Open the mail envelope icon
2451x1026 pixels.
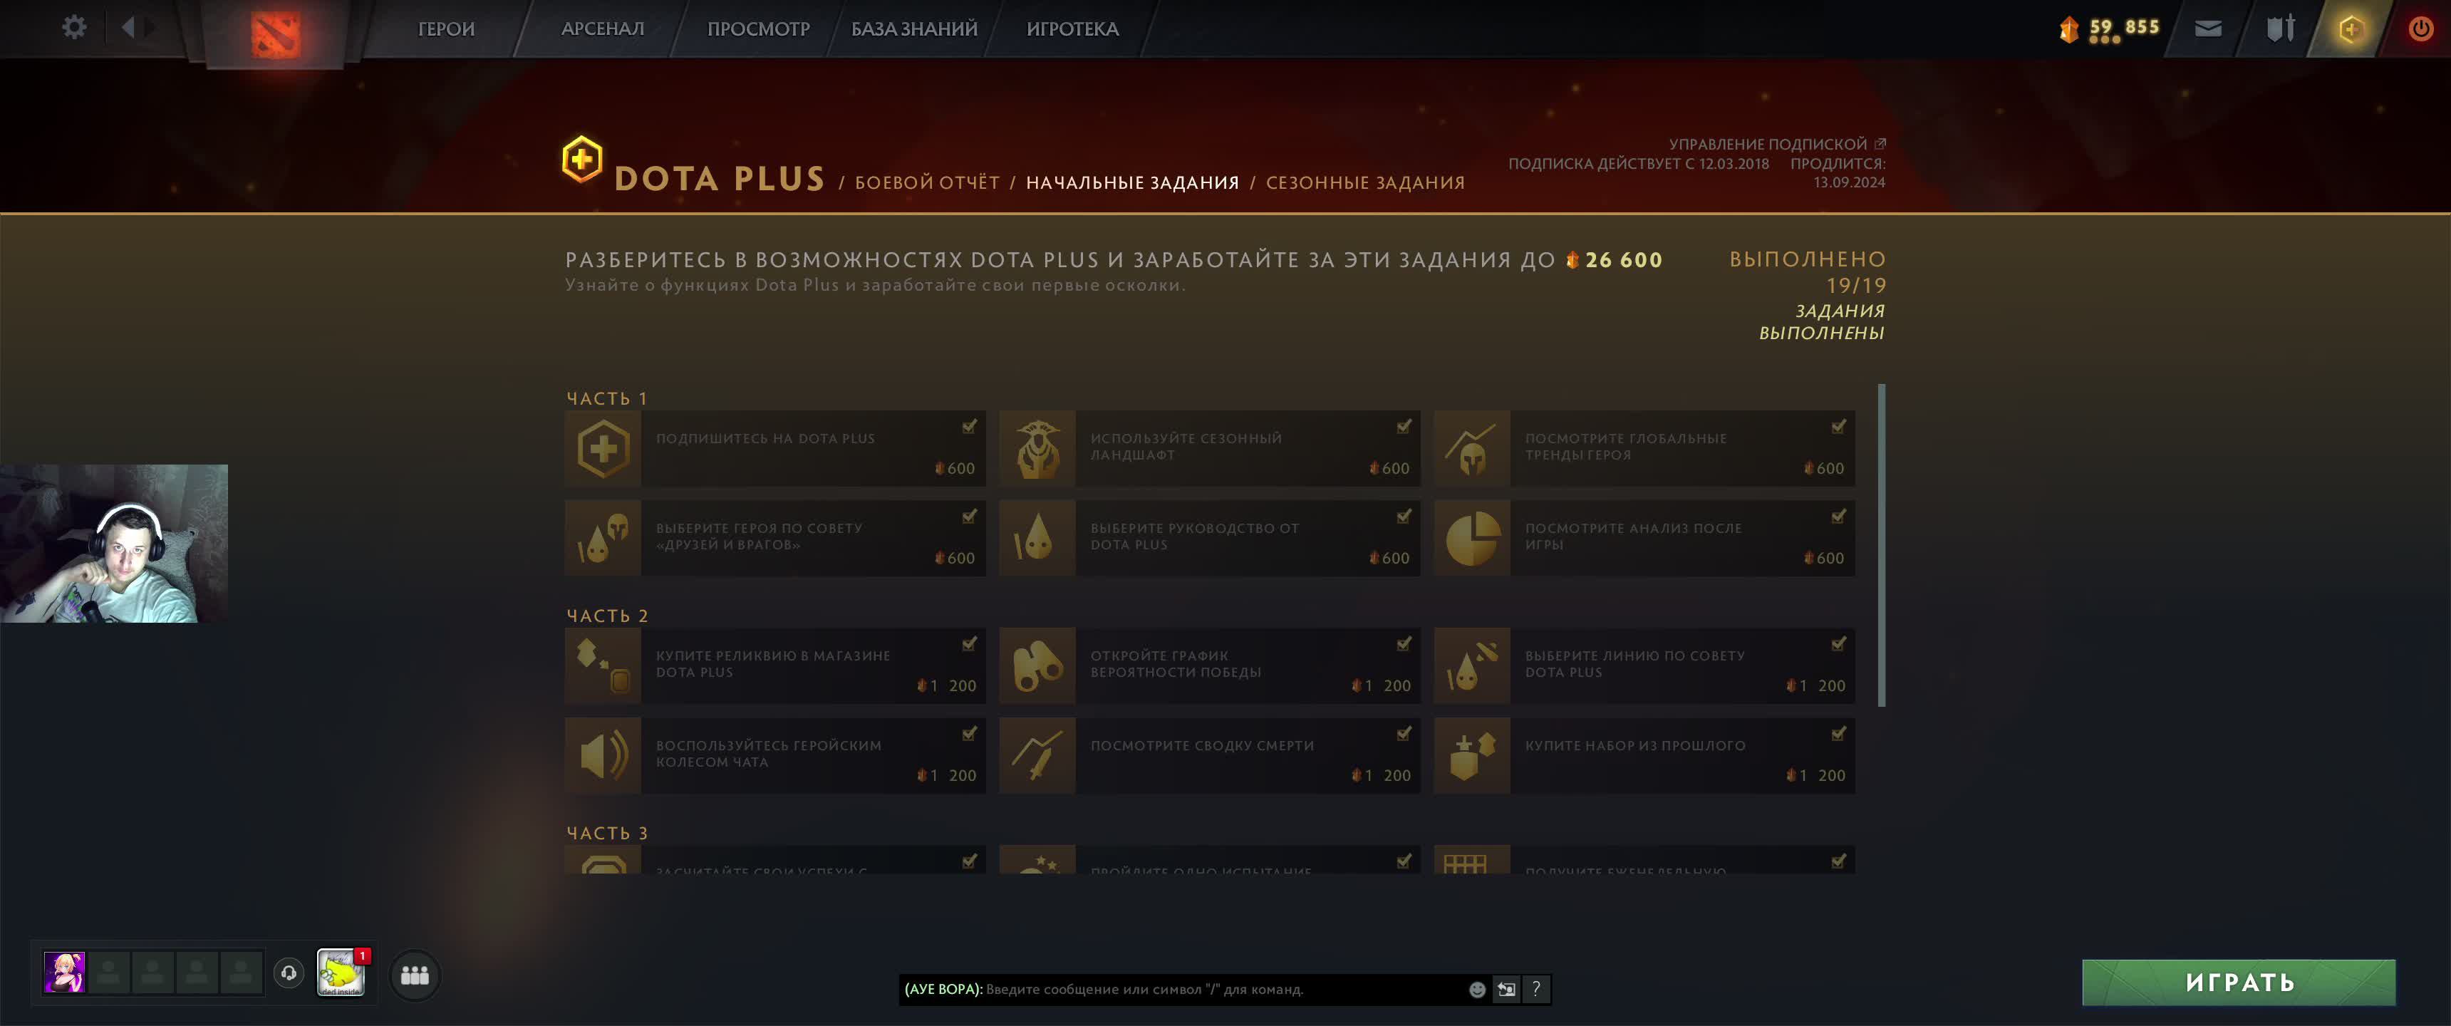[x=2207, y=28]
